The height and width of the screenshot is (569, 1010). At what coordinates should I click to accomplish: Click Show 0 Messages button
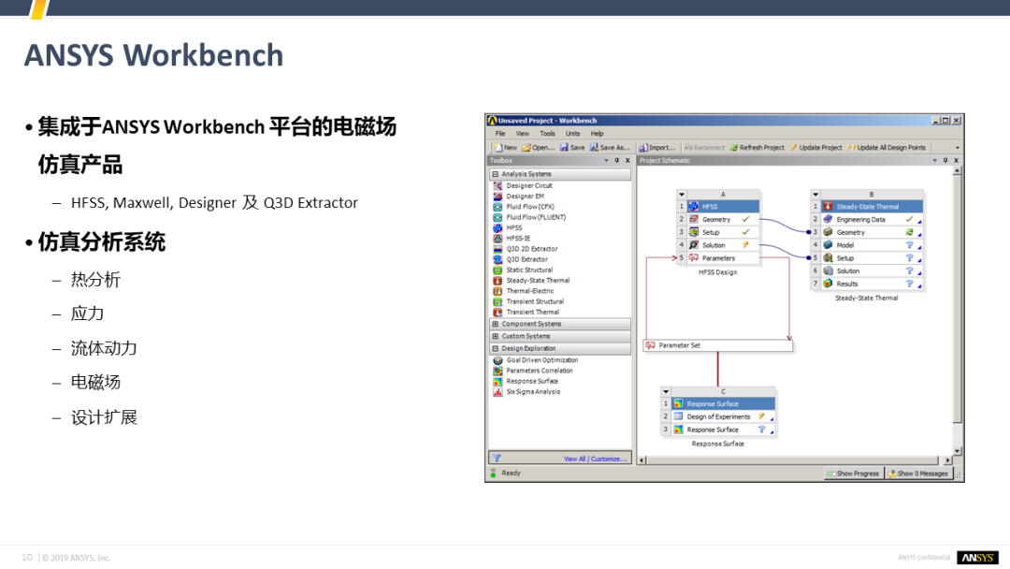[x=919, y=473]
